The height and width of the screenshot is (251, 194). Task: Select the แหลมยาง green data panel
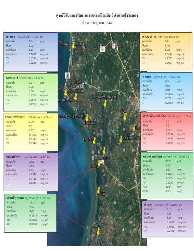click(x=30, y=92)
